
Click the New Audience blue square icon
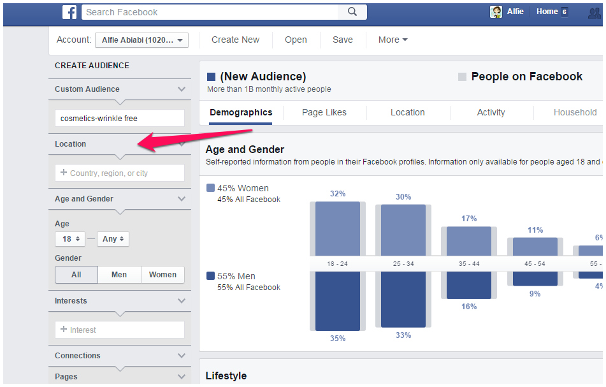coord(212,77)
